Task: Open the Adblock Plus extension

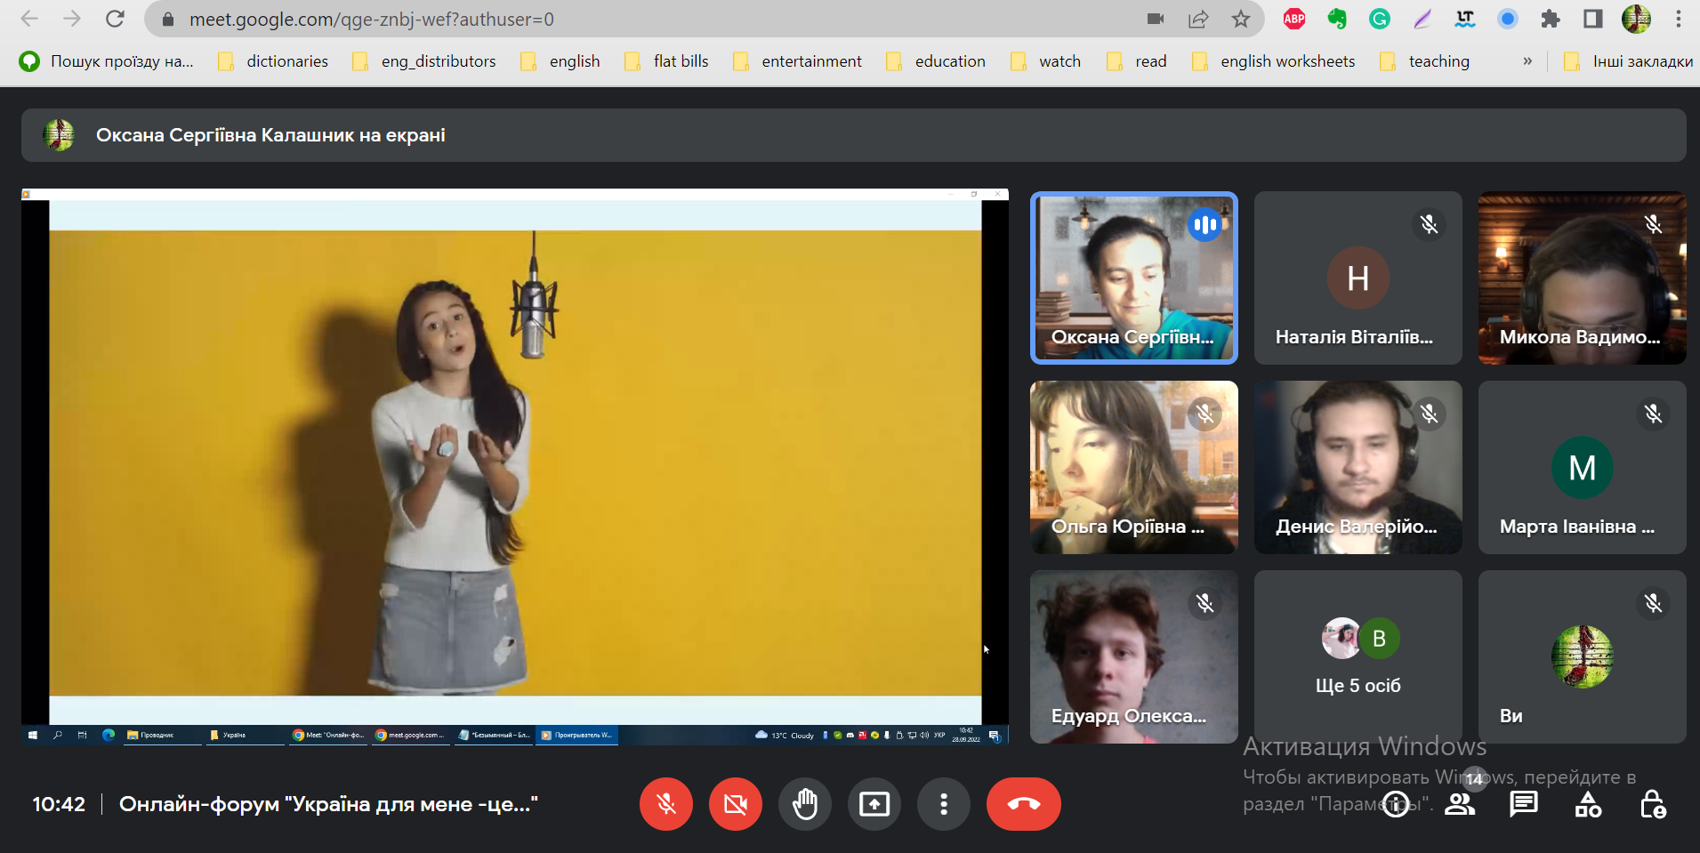Action: coord(1294,19)
